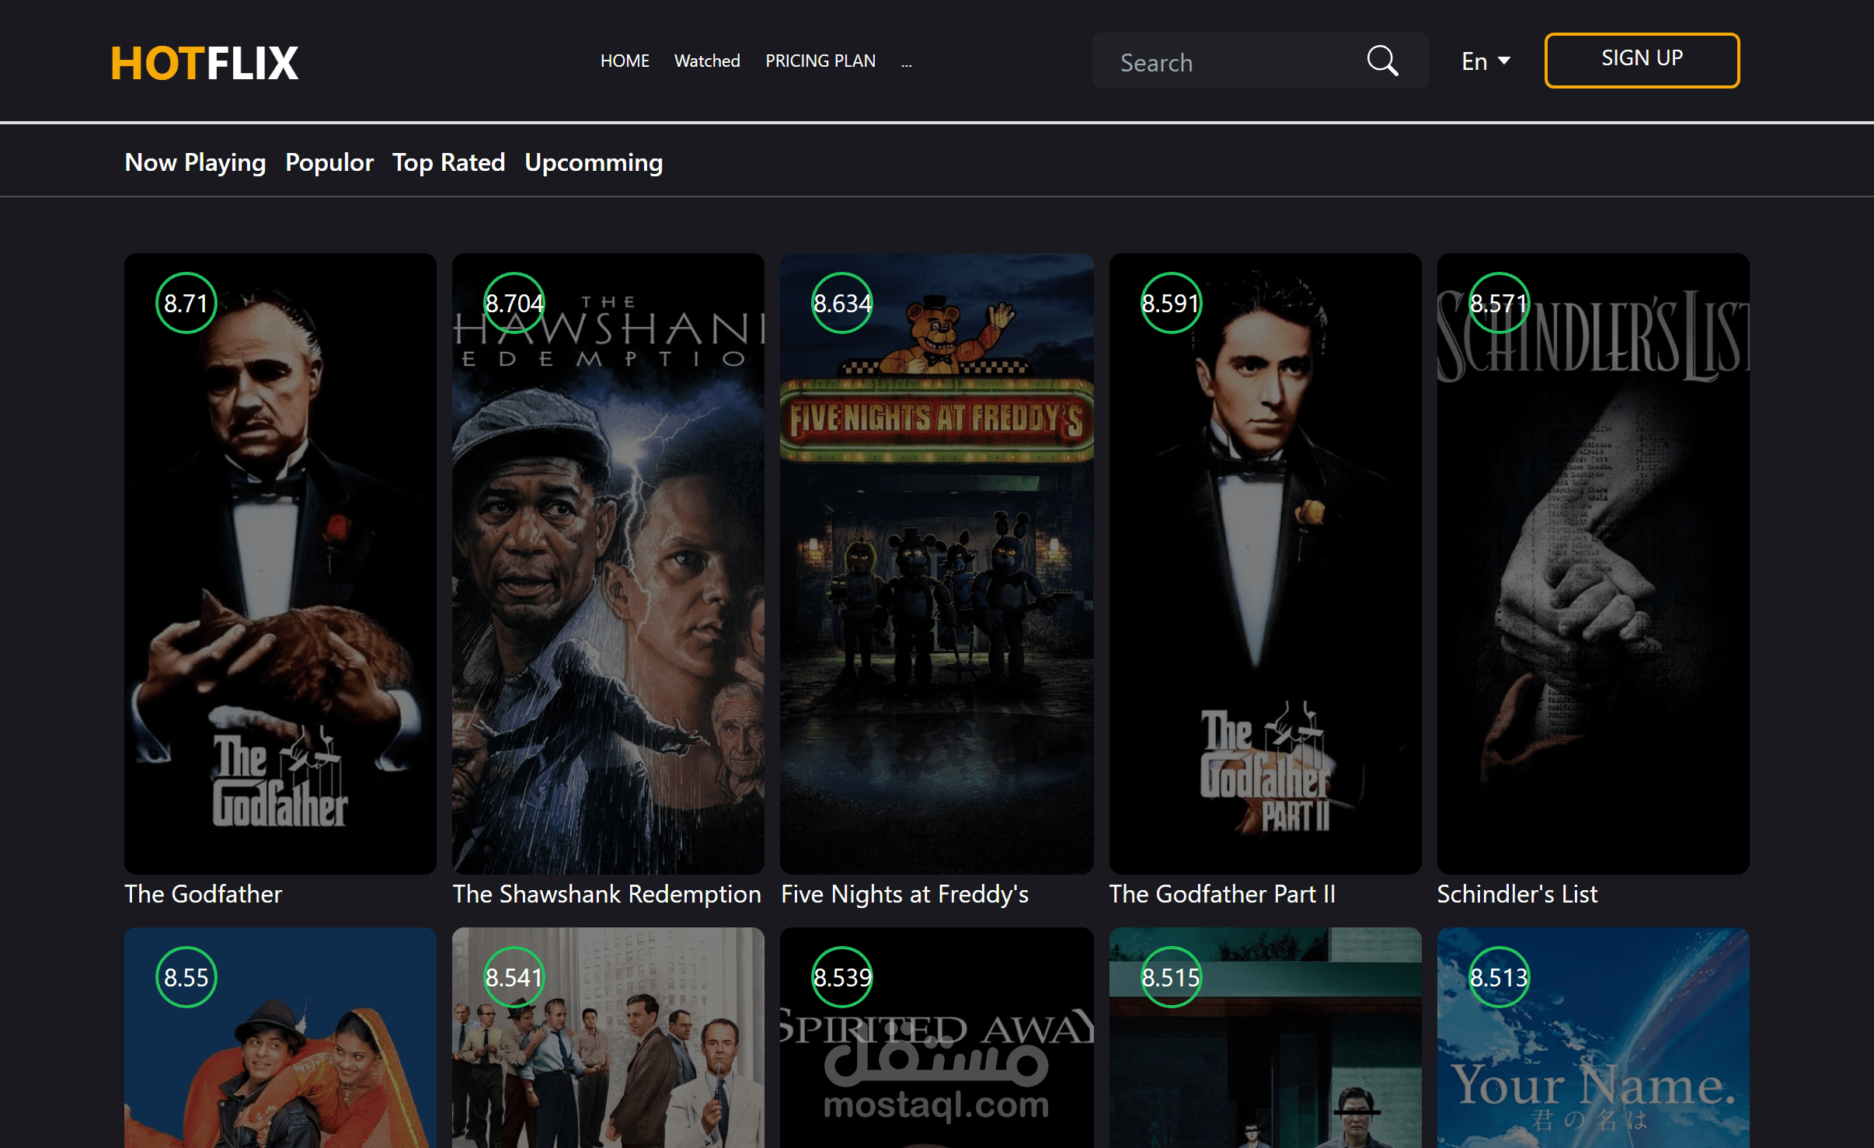Click the 8.591 rating badge
The width and height of the screenshot is (1874, 1148).
tap(1171, 303)
